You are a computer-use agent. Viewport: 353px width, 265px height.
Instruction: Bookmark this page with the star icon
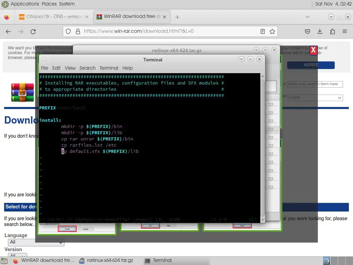(x=272, y=31)
